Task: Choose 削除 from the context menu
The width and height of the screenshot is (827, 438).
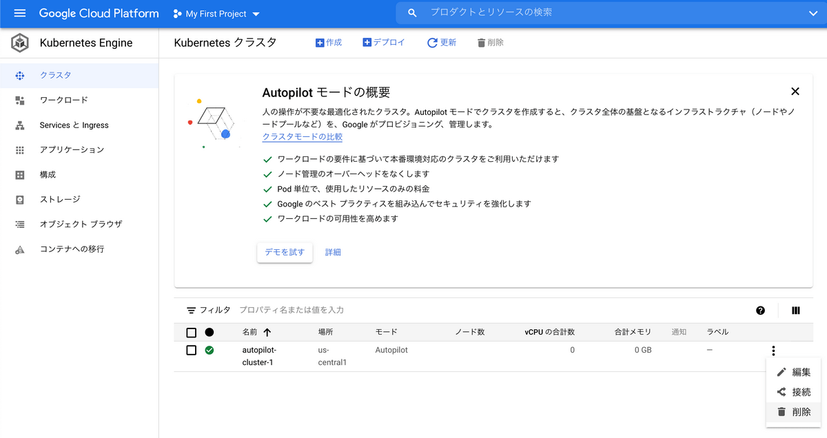Action: point(793,412)
